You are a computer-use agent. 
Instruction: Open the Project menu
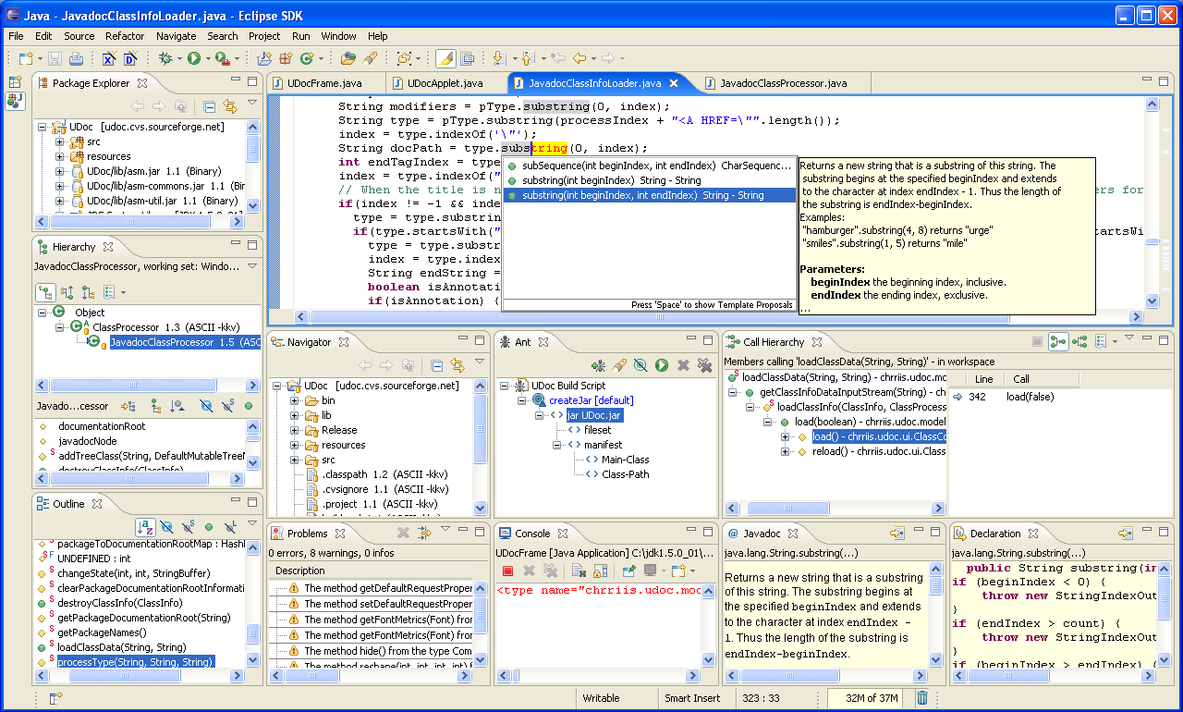pyautogui.click(x=264, y=36)
